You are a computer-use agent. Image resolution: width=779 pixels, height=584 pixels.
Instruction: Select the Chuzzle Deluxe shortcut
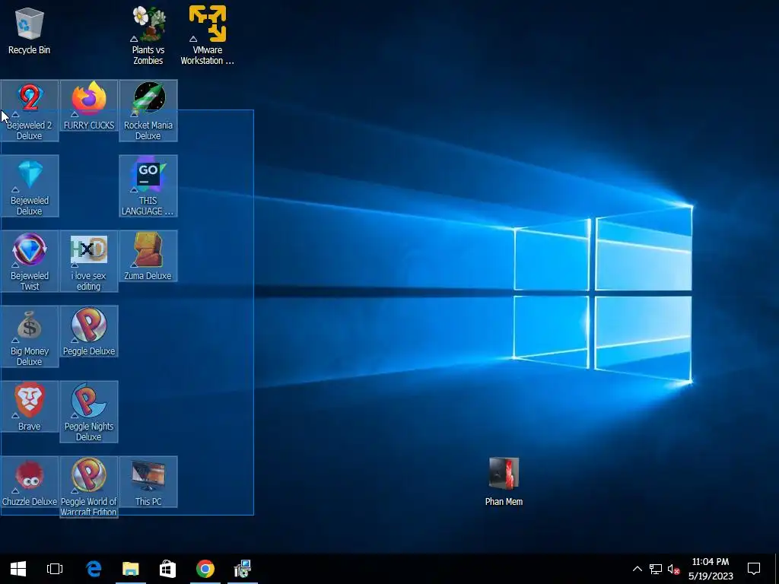[30, 482]
